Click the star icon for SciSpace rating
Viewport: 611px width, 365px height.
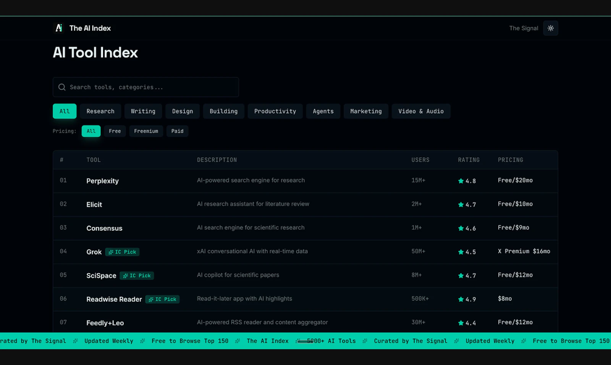(x=461, y=275)
